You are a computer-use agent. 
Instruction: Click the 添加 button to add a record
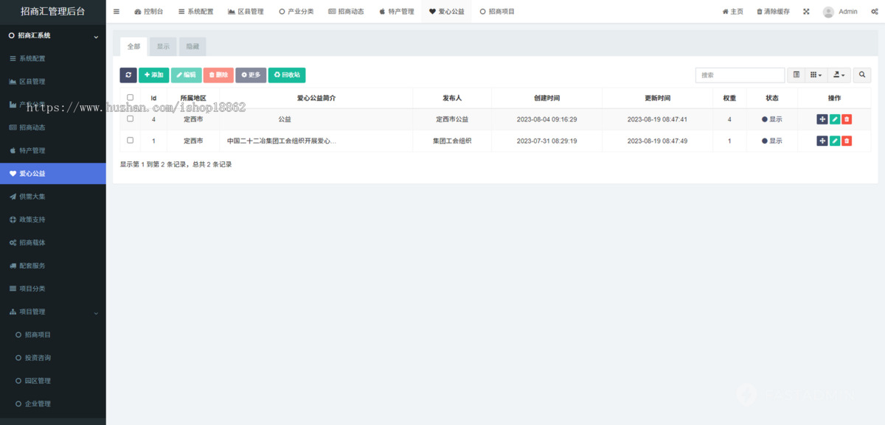point(153,74)
